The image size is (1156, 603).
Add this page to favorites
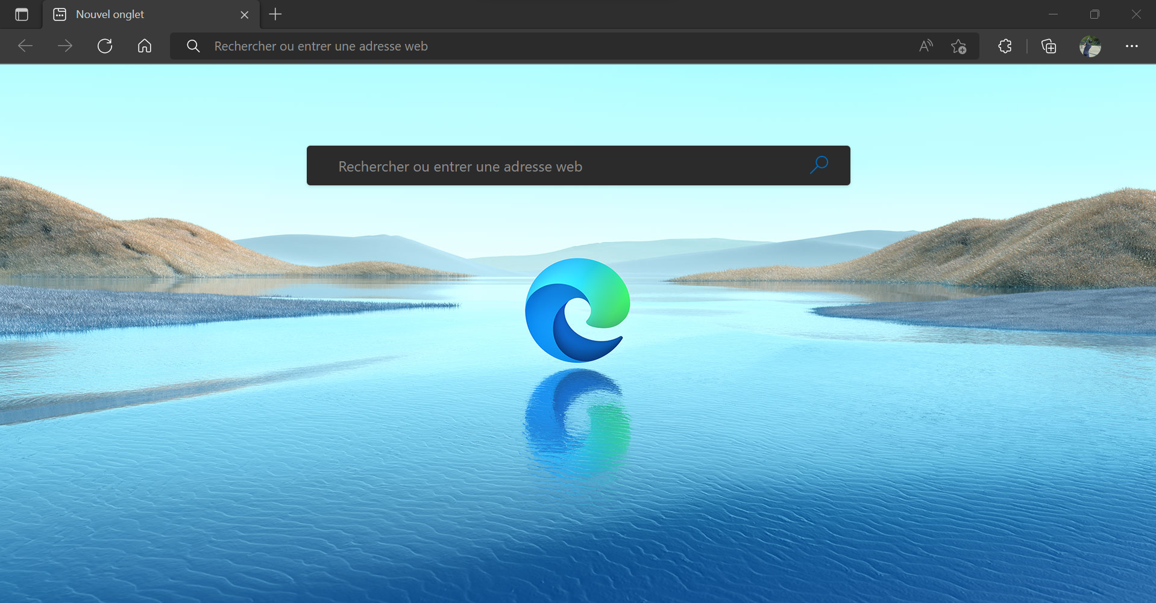click(x=959, y=46)
